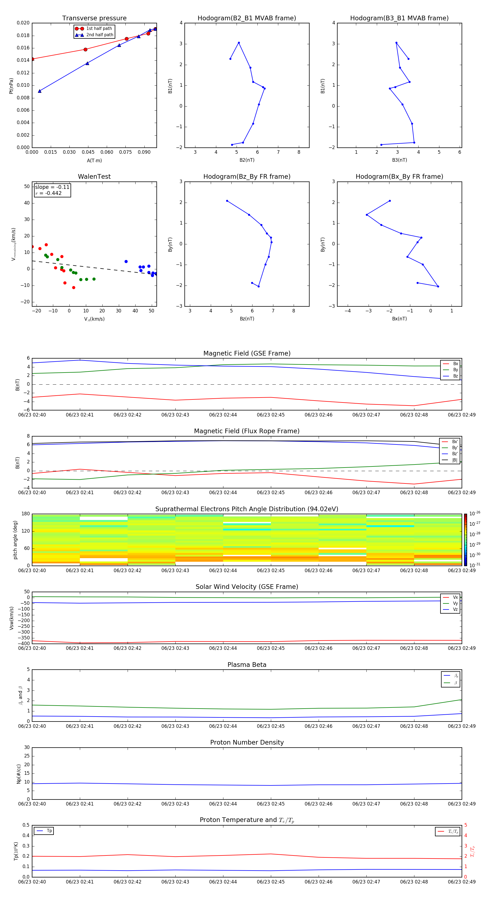Click '06/23 02:48' tick under Plasma Beta

click(414, 726)
